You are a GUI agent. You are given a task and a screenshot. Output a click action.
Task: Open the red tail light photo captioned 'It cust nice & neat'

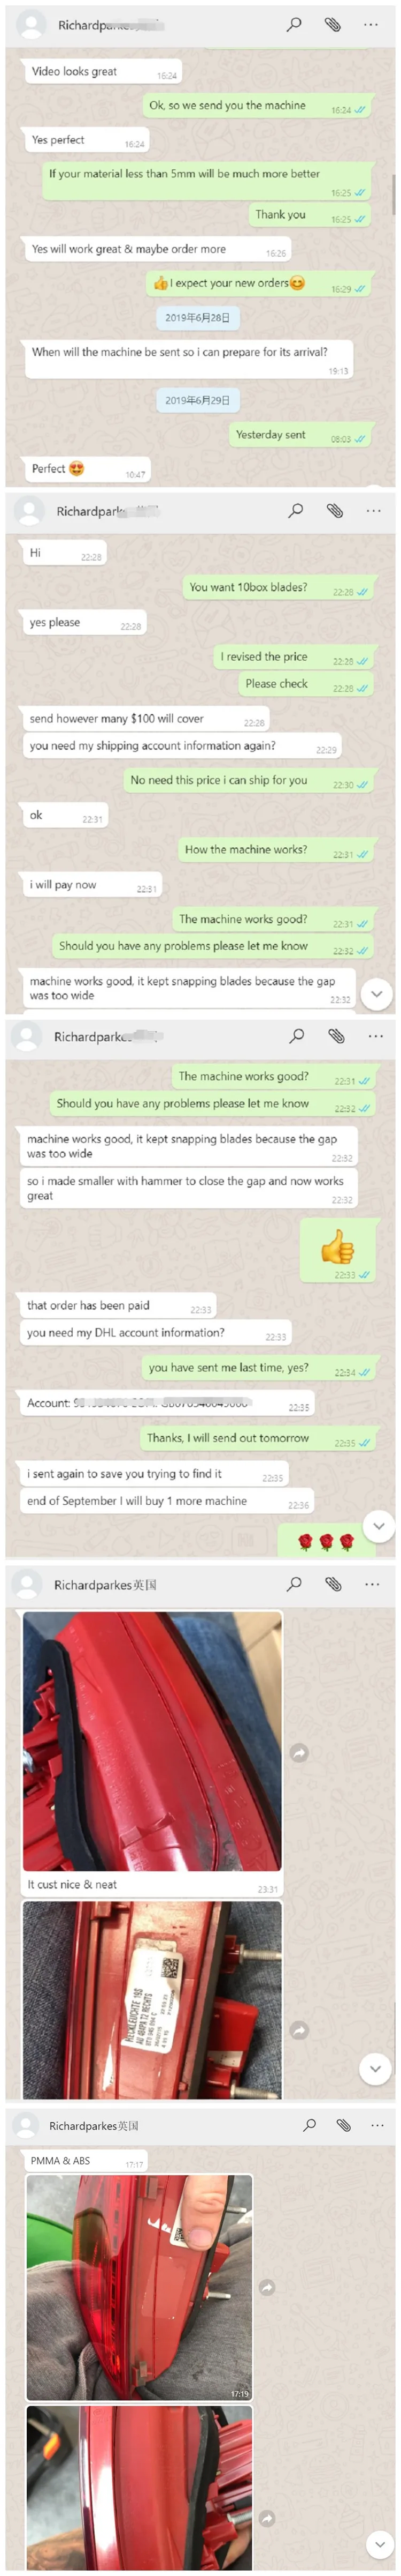tap(152, 1740)
